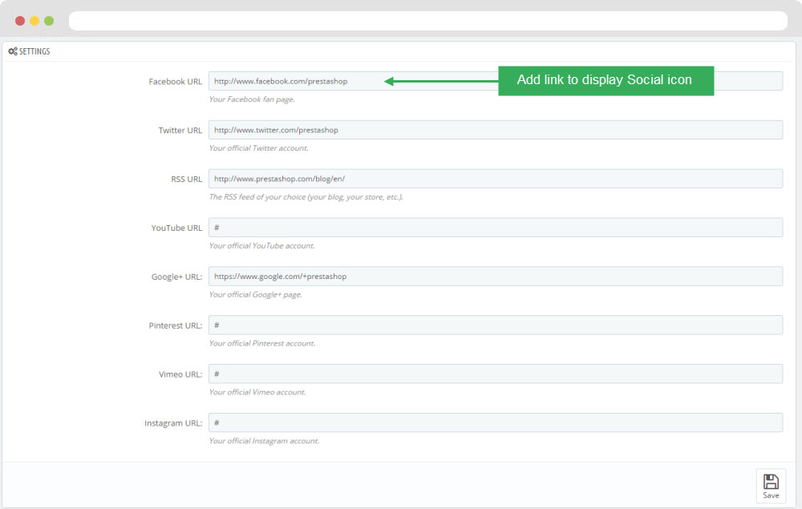This screenshot has width=802, height=509.
Task: Click the browser address bar
Action: pyautogui.click(x=428, y=21)
